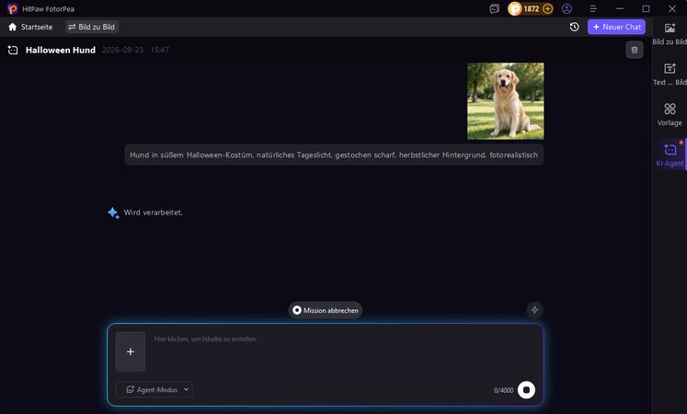
Task: Click the HitPaw FotorPea app logo
Action: point(12,9)
